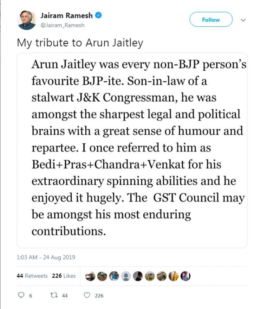This screenshot has width=261, height=309.
Task: Click the last liker avatar in row
Action: coord(185,276)
